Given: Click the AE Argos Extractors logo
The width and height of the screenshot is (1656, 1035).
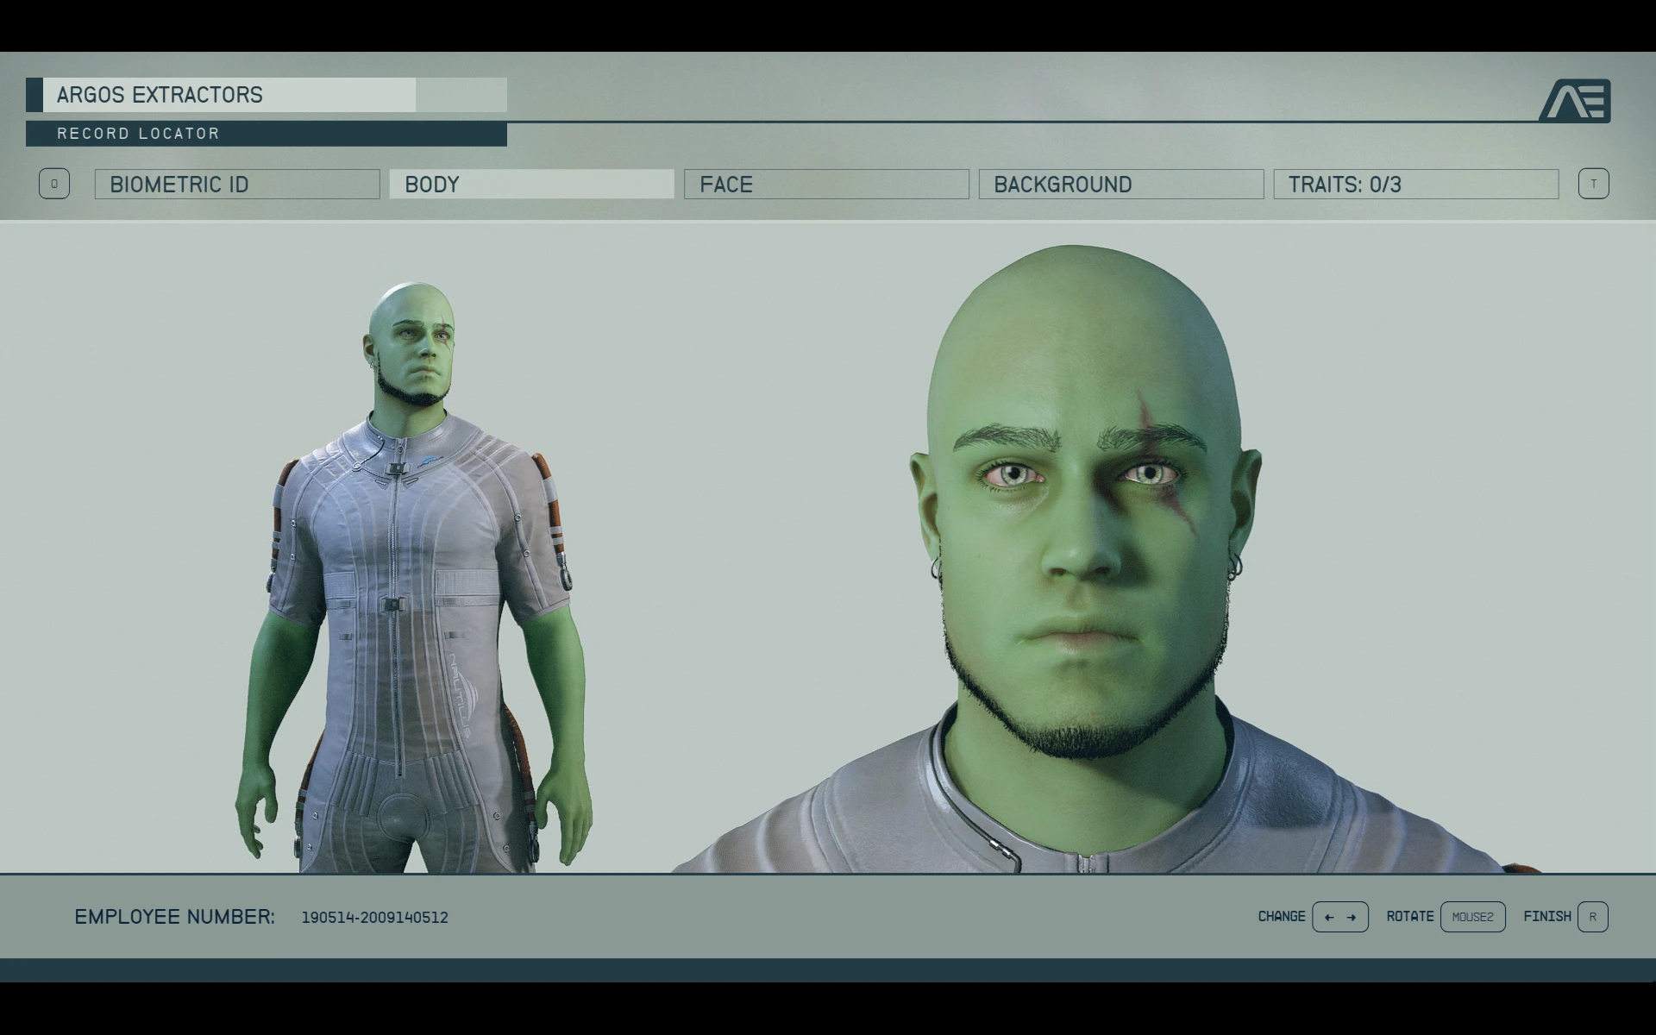Looking at the screenshot, I should click(1575, 100).
